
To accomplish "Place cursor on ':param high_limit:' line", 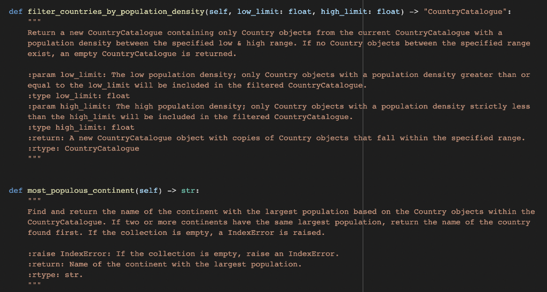I will pos(279,106).
